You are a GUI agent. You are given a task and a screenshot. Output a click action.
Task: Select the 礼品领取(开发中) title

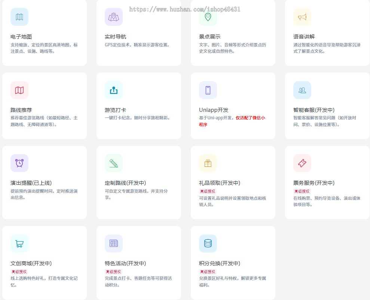point(220,183)
